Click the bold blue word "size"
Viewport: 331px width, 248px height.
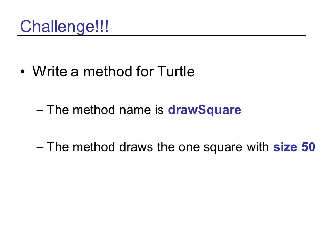(285, 147)
